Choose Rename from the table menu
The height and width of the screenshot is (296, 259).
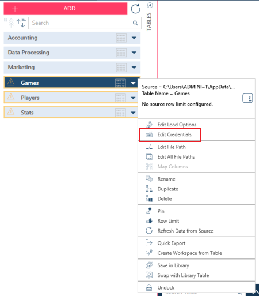click(x=196, y=179)
